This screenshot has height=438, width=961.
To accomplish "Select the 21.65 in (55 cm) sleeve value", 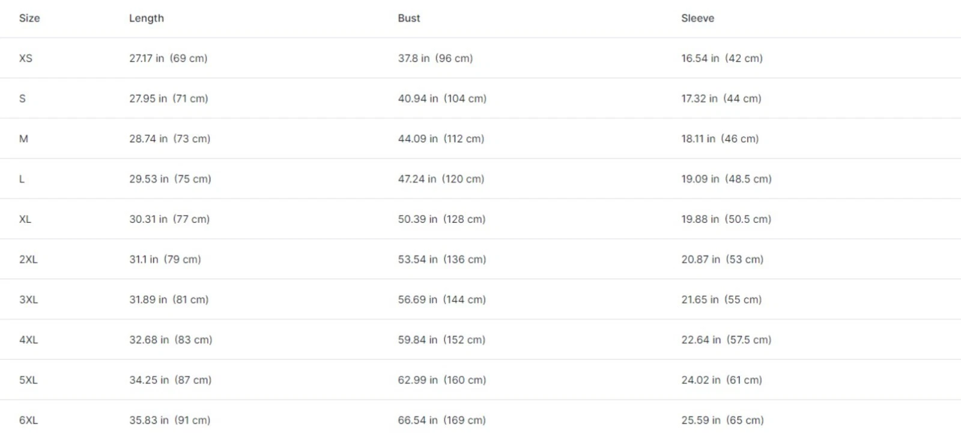I will (721, 300).
